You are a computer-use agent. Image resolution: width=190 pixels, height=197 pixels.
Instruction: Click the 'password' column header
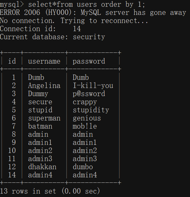click(89, 62)
